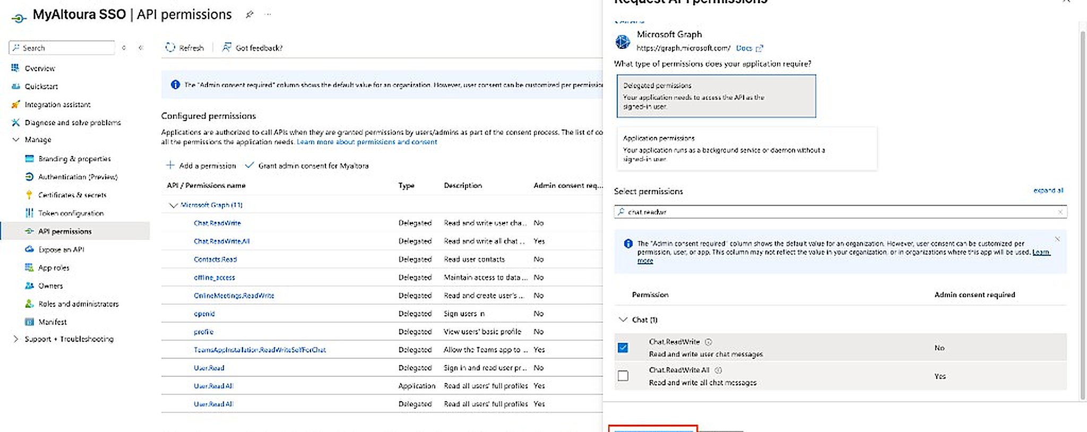The width and height of the screenshot is (1087, 432).
Task: Select API permissions in the sidebar
Action: pyautogui.click(x=75, y=231)
